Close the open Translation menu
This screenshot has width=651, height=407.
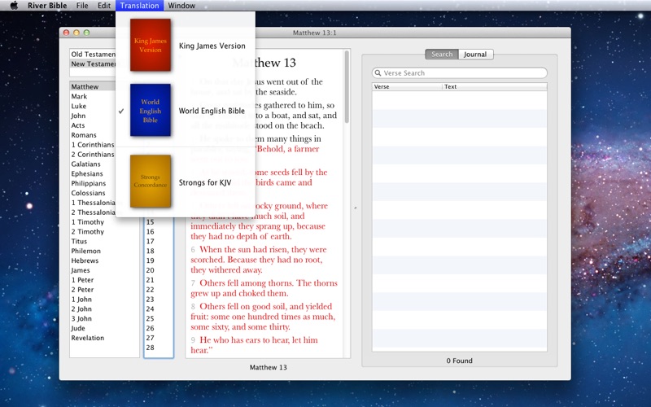139,6
